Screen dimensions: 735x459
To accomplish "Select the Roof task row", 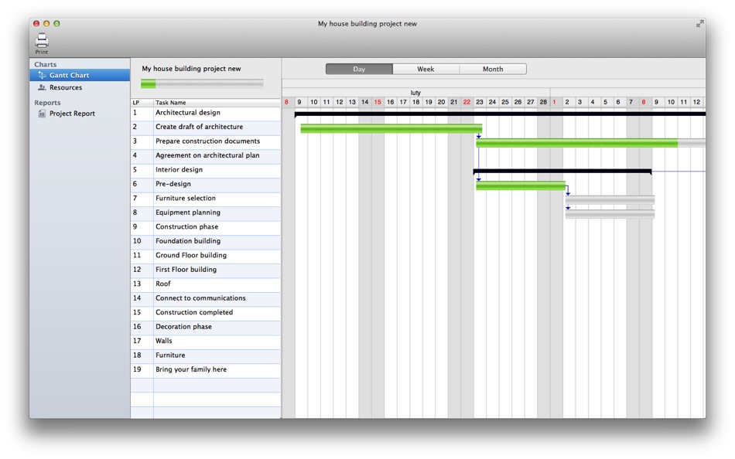I will (x=206, y=284).
